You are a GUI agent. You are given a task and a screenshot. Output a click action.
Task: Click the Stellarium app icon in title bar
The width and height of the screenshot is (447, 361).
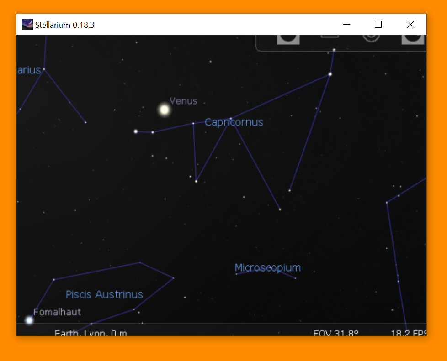pos(27,25)
